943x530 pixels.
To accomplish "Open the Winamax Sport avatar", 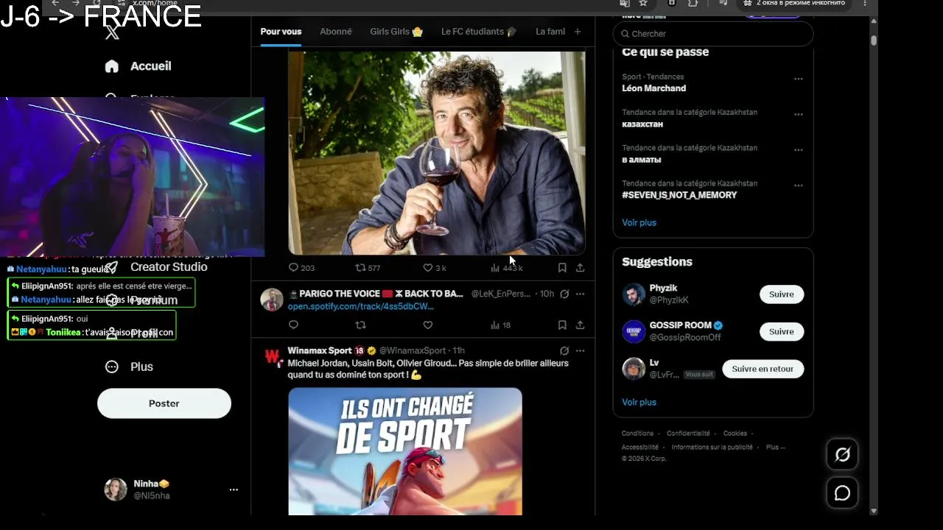I will point(272,357).
